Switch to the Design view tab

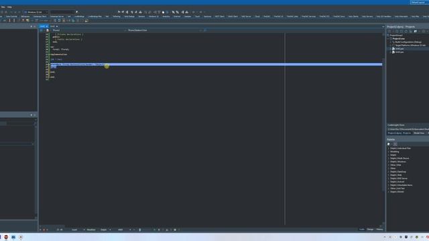[x=370, y=229]
